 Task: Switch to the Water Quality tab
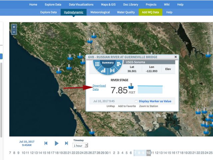126,12
